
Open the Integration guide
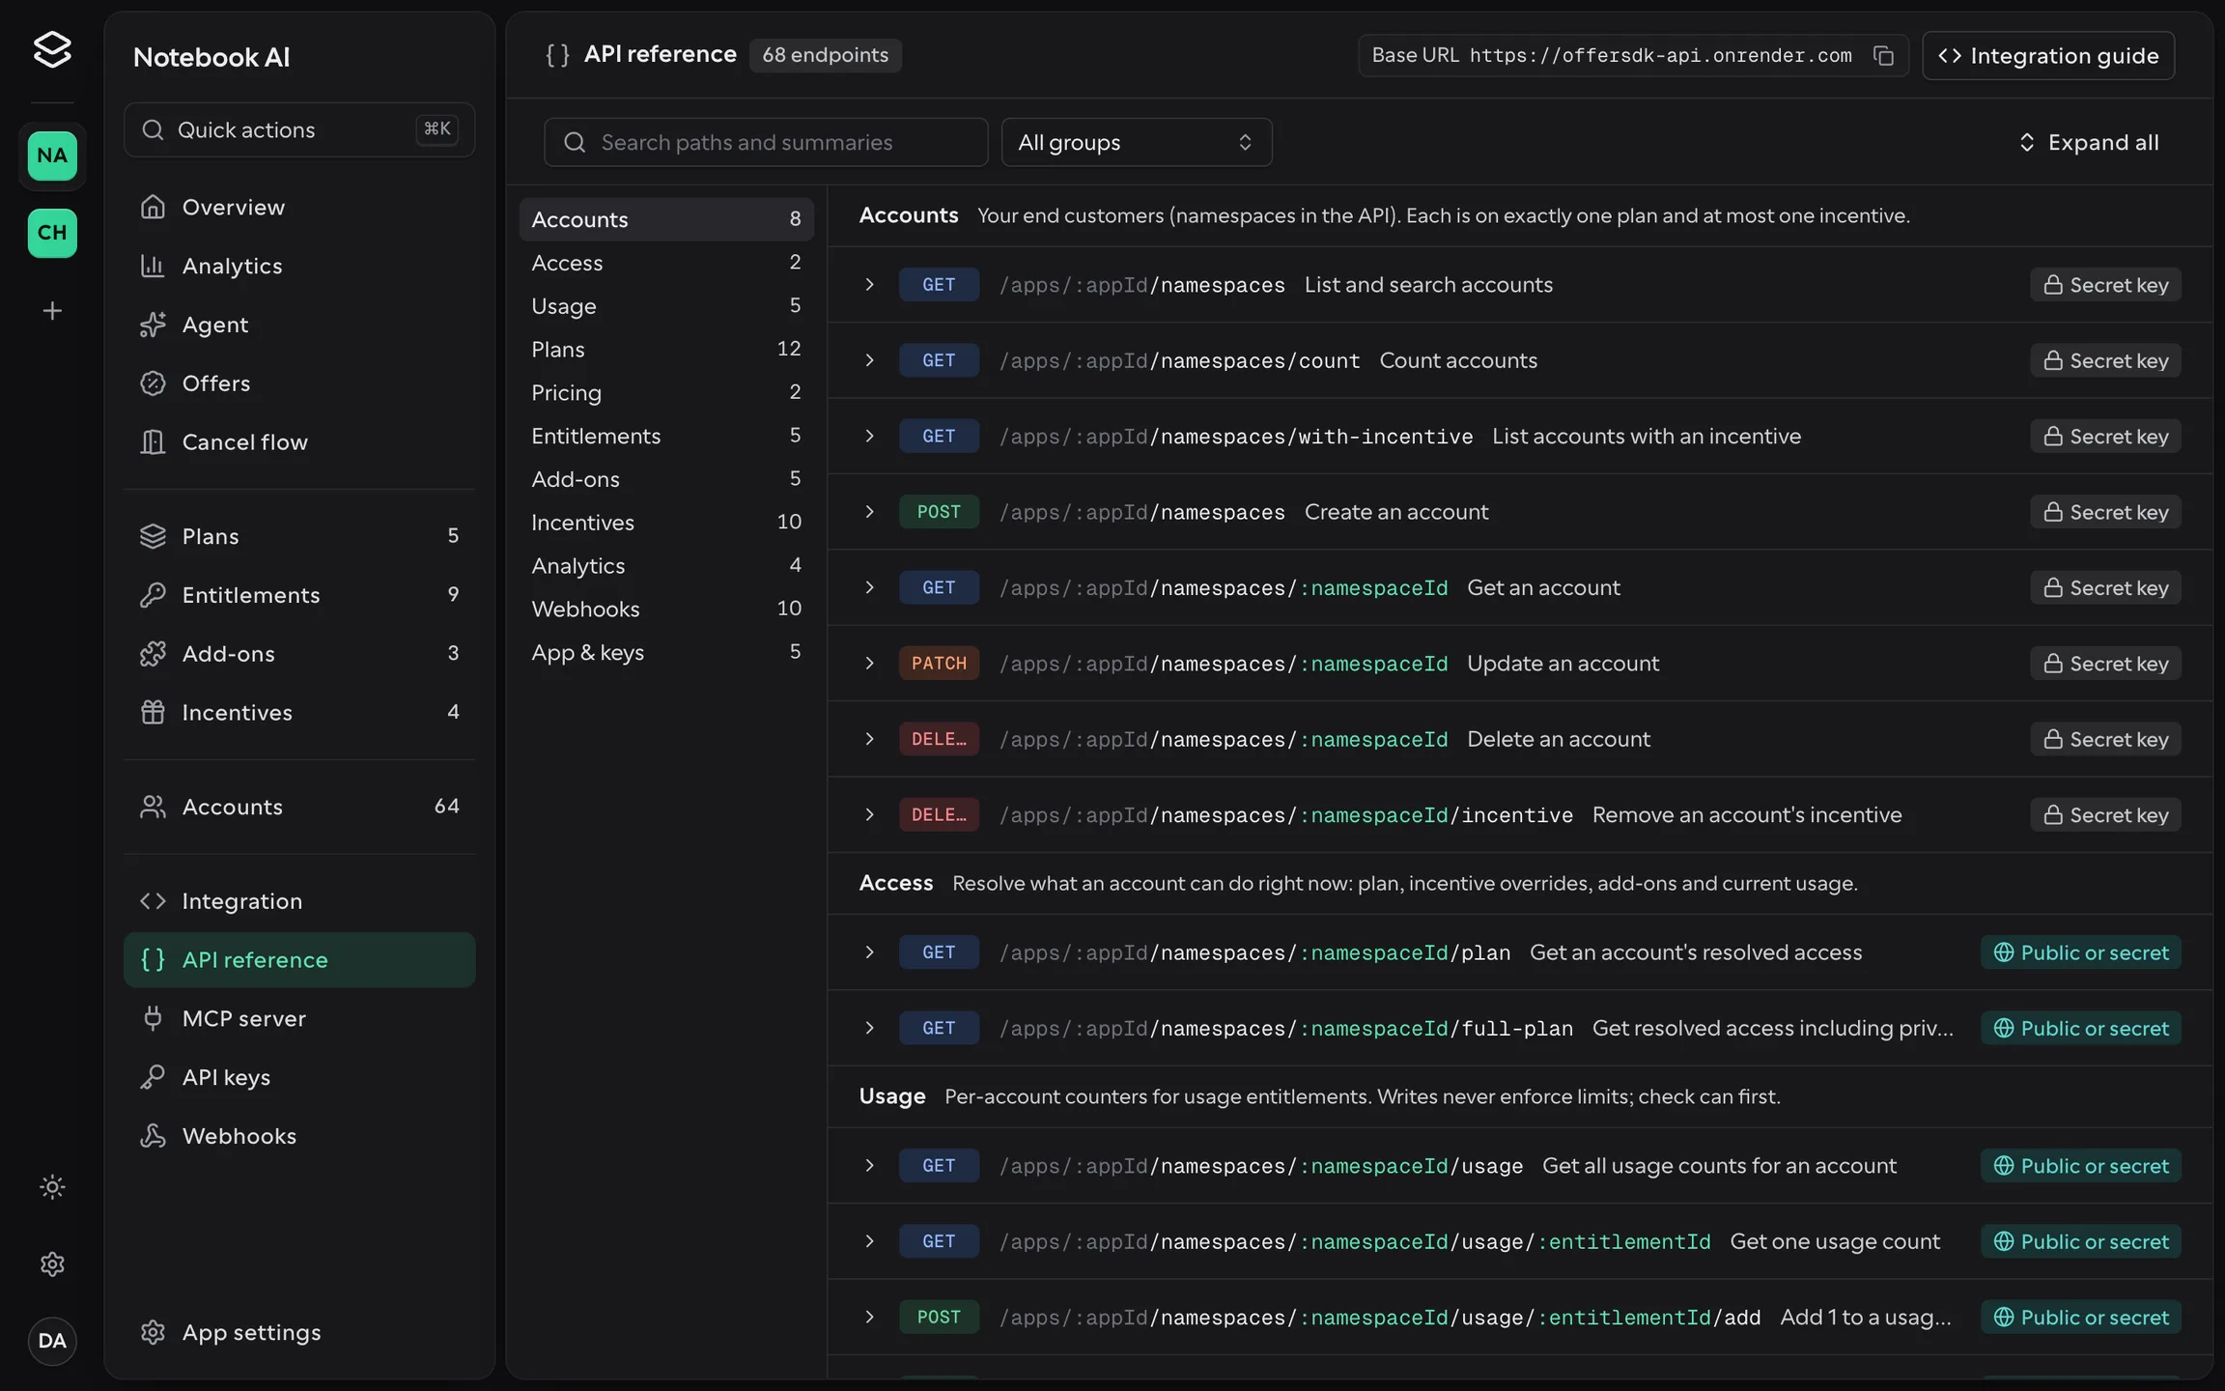pyautogui.click(x=2048, y=55)
